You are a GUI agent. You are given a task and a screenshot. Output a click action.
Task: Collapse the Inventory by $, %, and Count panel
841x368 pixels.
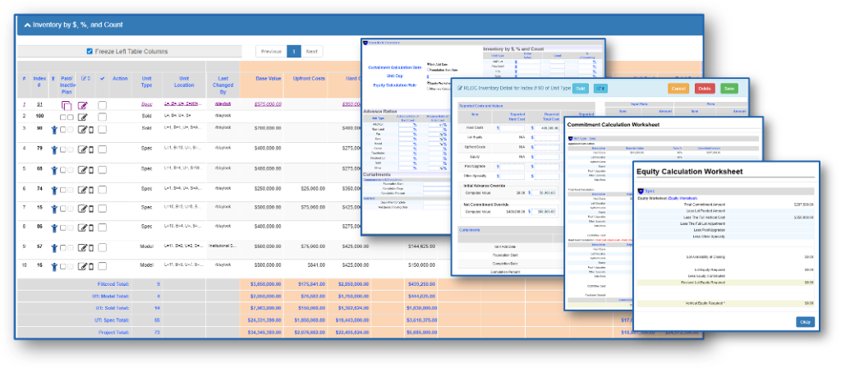coord(26,25)
